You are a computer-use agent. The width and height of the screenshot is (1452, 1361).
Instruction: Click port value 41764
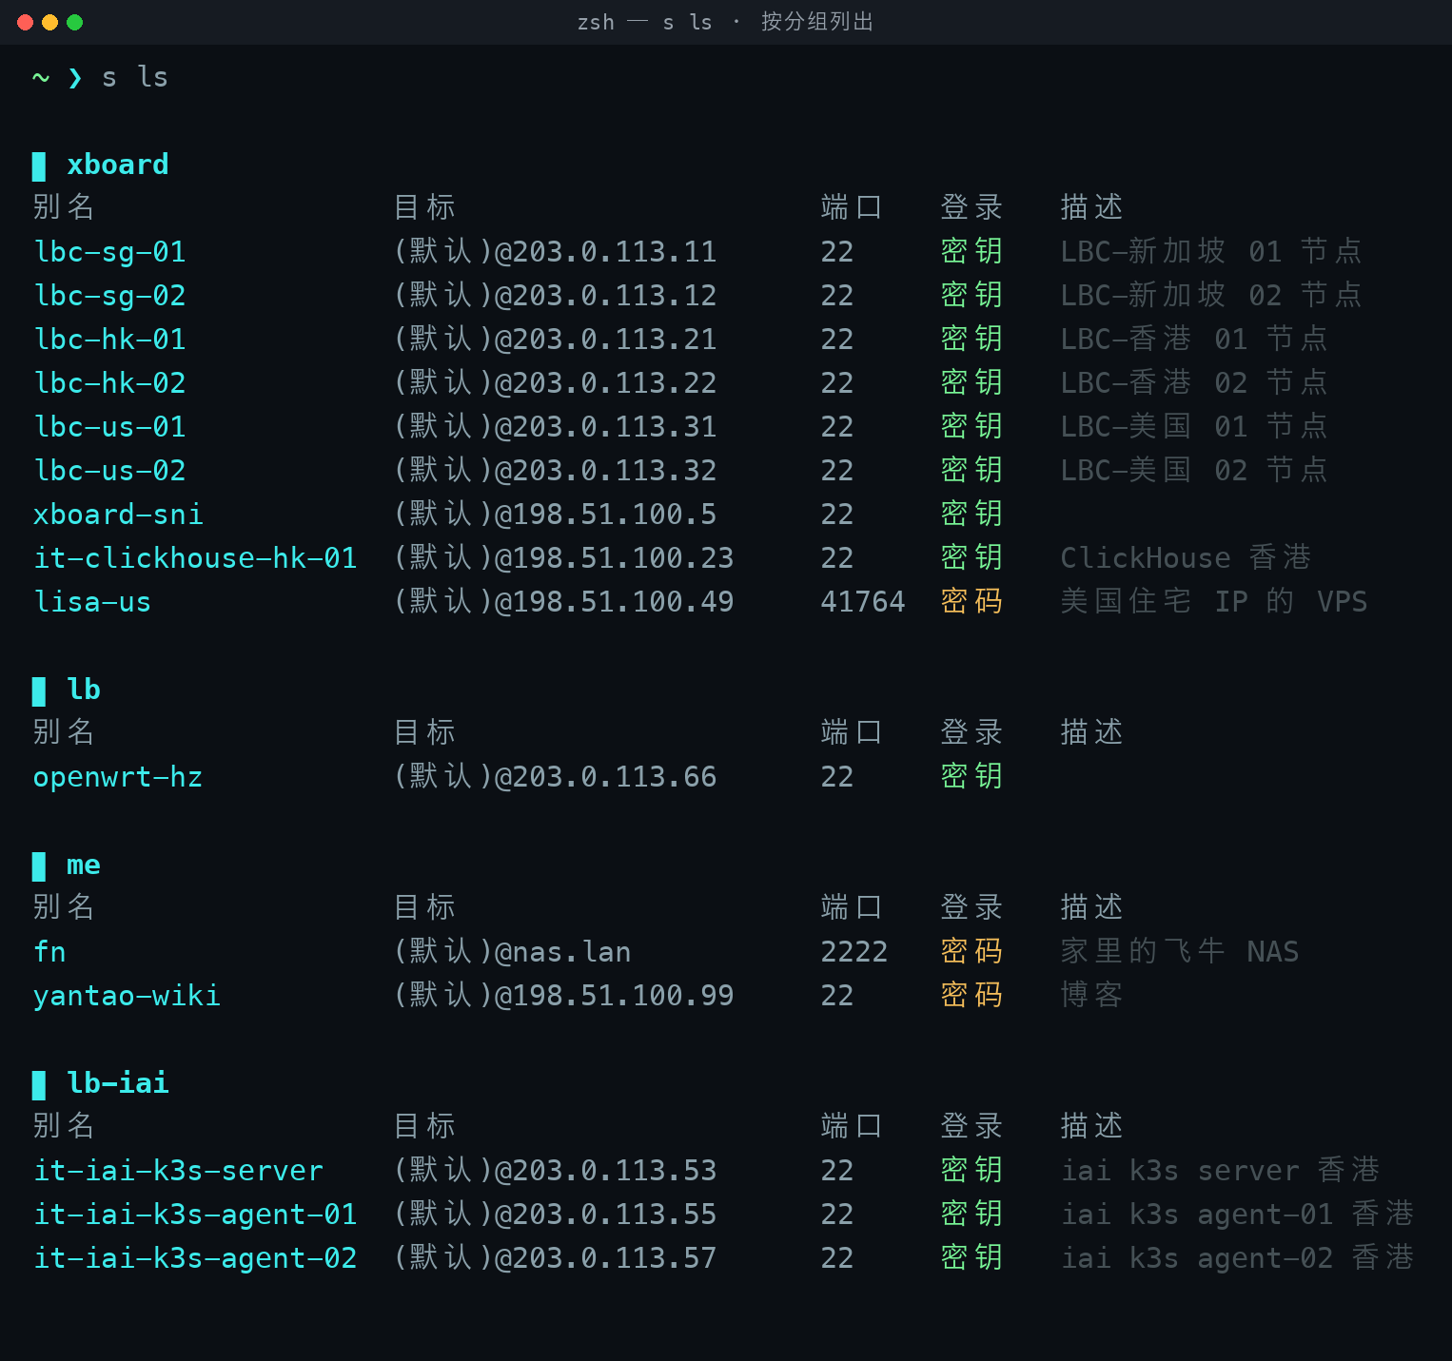(863, 602)
